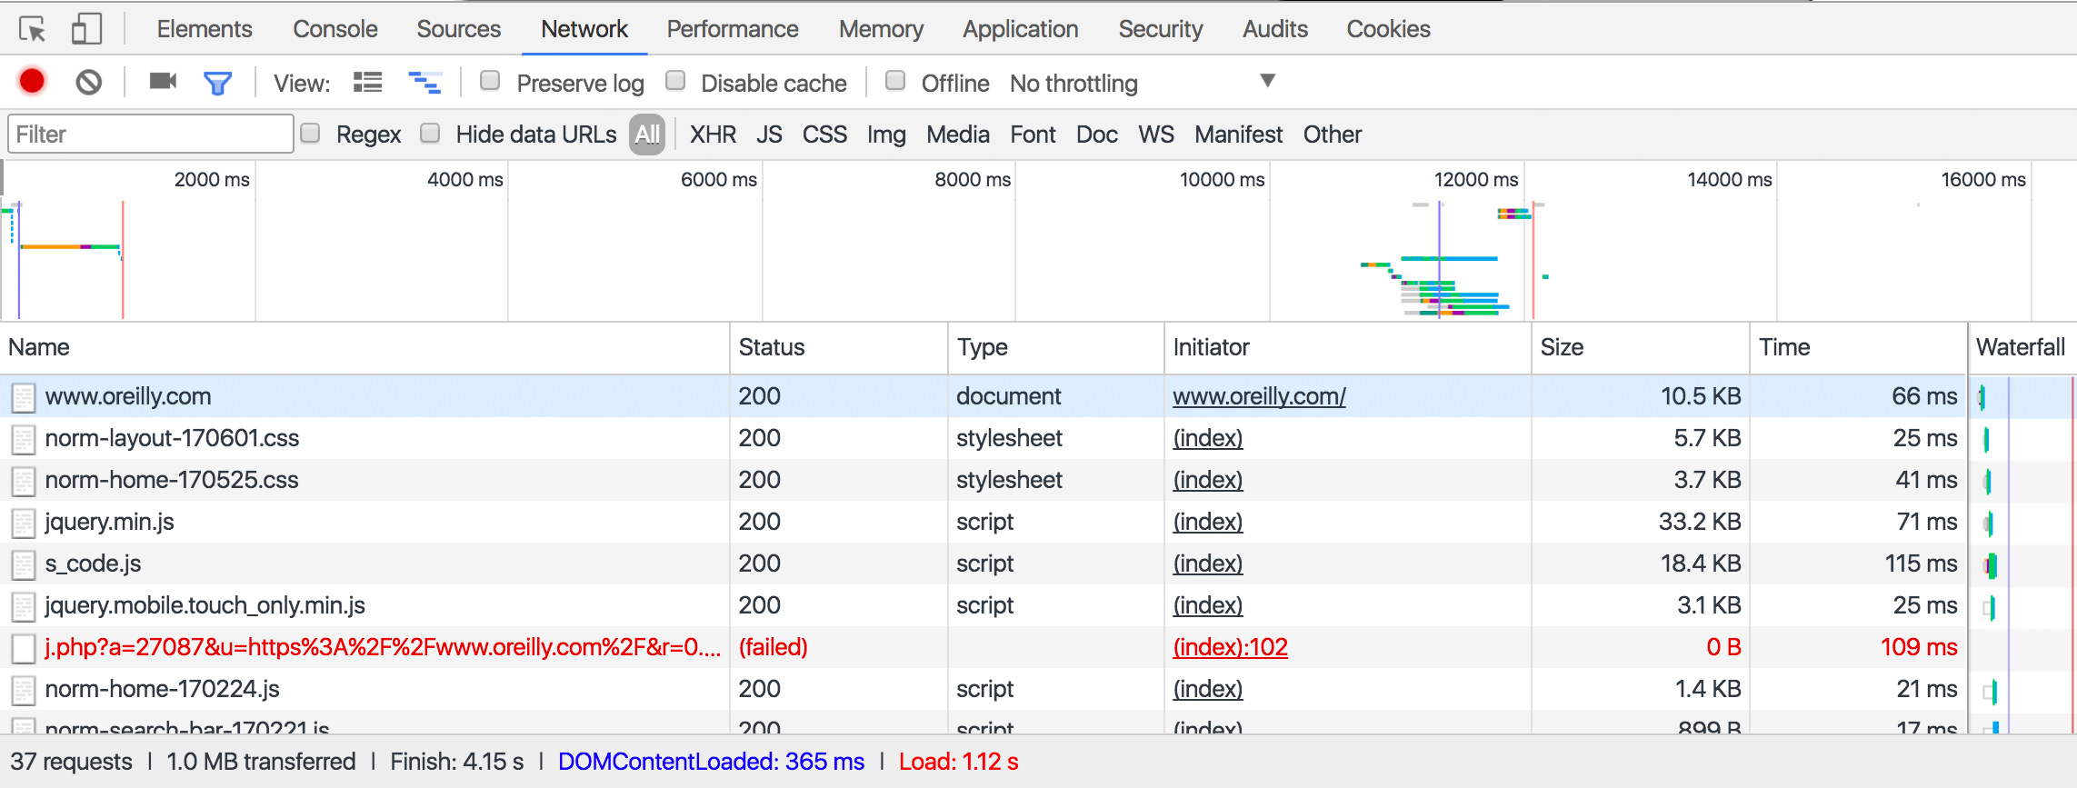2077x788 pixels.
Task: Switch to the Performance tab
Action: 732,29
